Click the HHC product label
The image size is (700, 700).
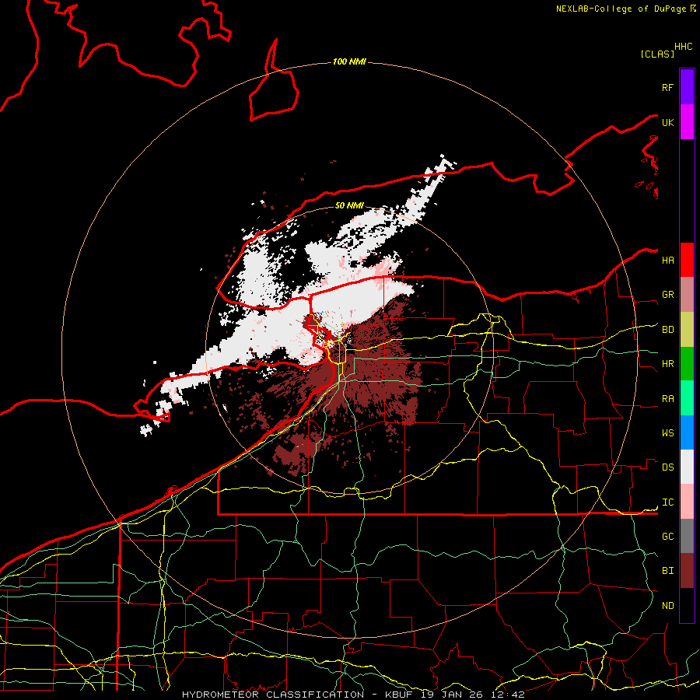[684, 47]
